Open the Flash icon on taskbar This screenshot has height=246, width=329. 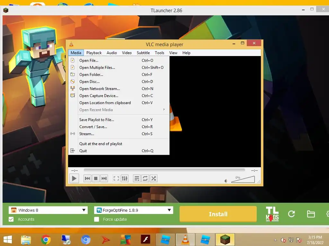(145, 240)
